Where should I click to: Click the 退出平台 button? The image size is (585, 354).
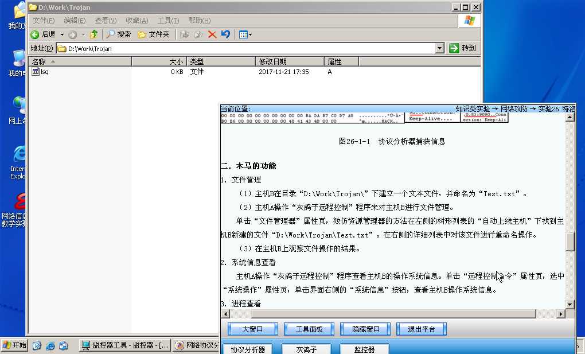[421, 329]
